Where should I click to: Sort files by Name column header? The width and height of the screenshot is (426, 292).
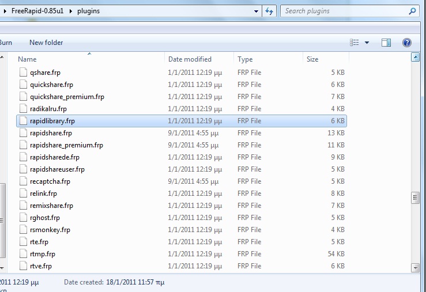(x=27, y=59)
